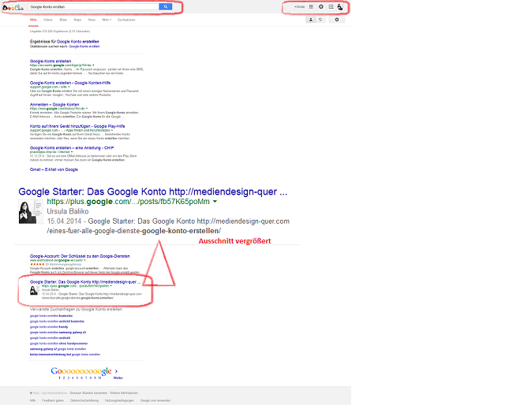Image resolution: width=513 pixels, height=405 pixels.
Task: Expand arrow next to accounts.google.com URL
Action: coord(93,65)
